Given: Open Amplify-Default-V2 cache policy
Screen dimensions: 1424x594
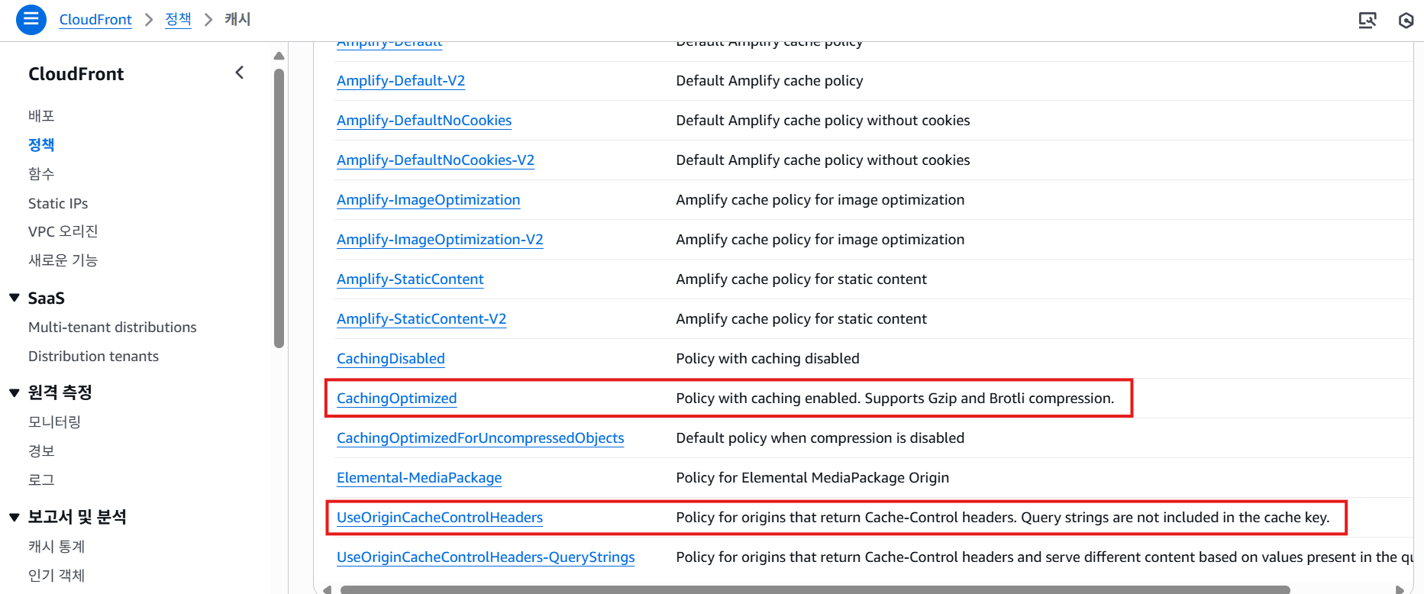Looking at the screenshot, I should 401,80.
